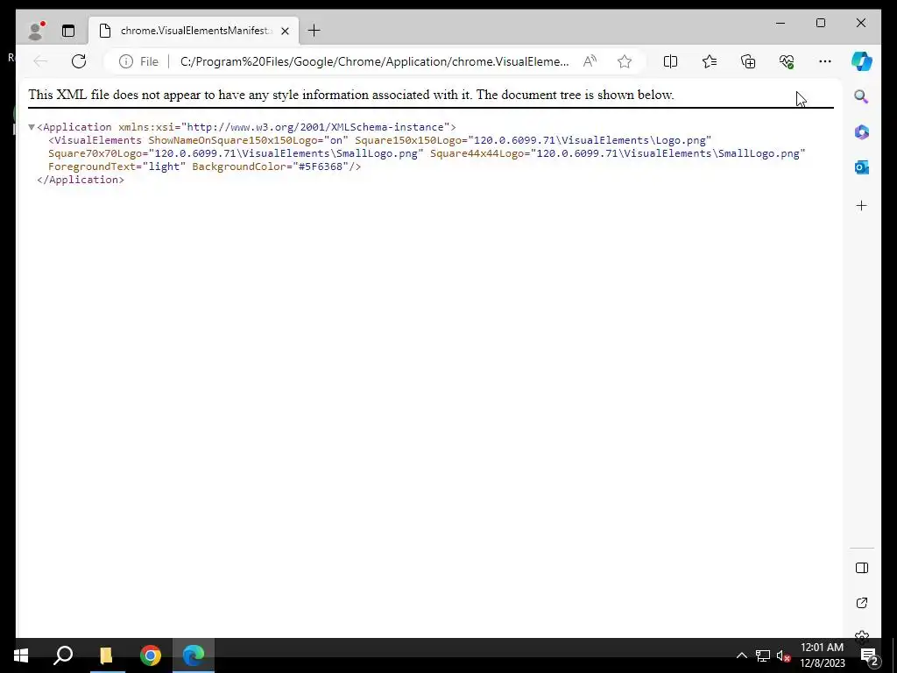Minimize the Edge window
897x673 pixels.
click(x=780, y=23)
